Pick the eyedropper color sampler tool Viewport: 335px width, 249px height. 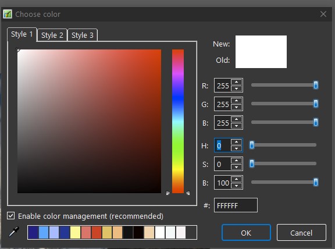pos(14,232)
